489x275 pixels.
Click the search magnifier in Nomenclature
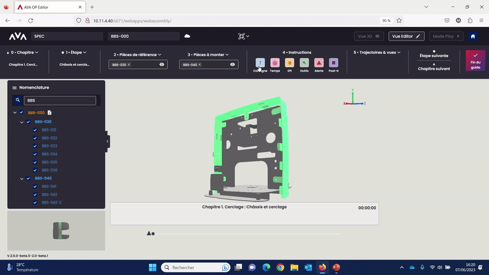point(18,100)
